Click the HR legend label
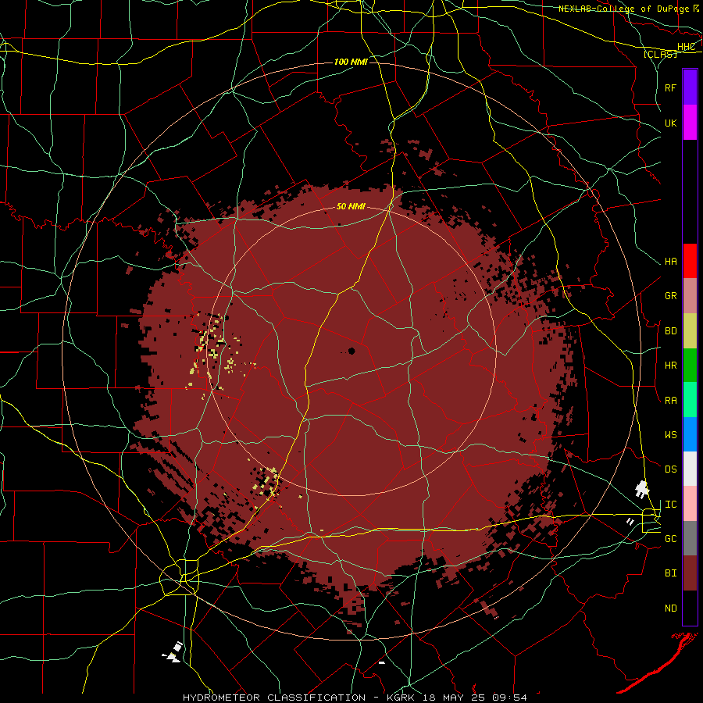This screenshot has height=703, width=703. 671,366
